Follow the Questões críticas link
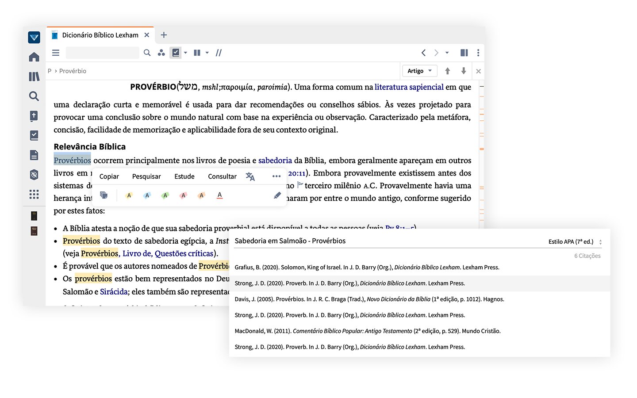The image size is (637, 398). click(x=184, y=253)
